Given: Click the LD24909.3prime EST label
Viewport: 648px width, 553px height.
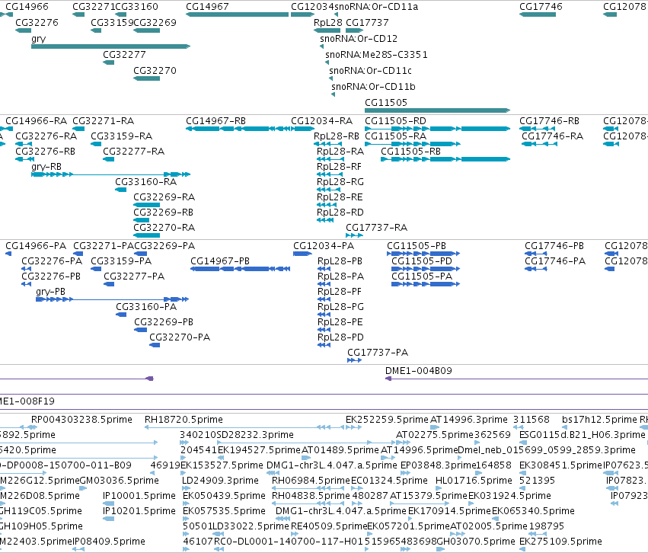Looking at the screenshot, I should tap(221, 481).
